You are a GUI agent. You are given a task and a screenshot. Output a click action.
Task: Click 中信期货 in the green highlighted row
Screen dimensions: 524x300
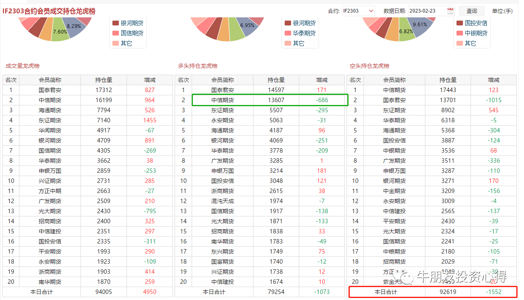click(x=222, y=100)
